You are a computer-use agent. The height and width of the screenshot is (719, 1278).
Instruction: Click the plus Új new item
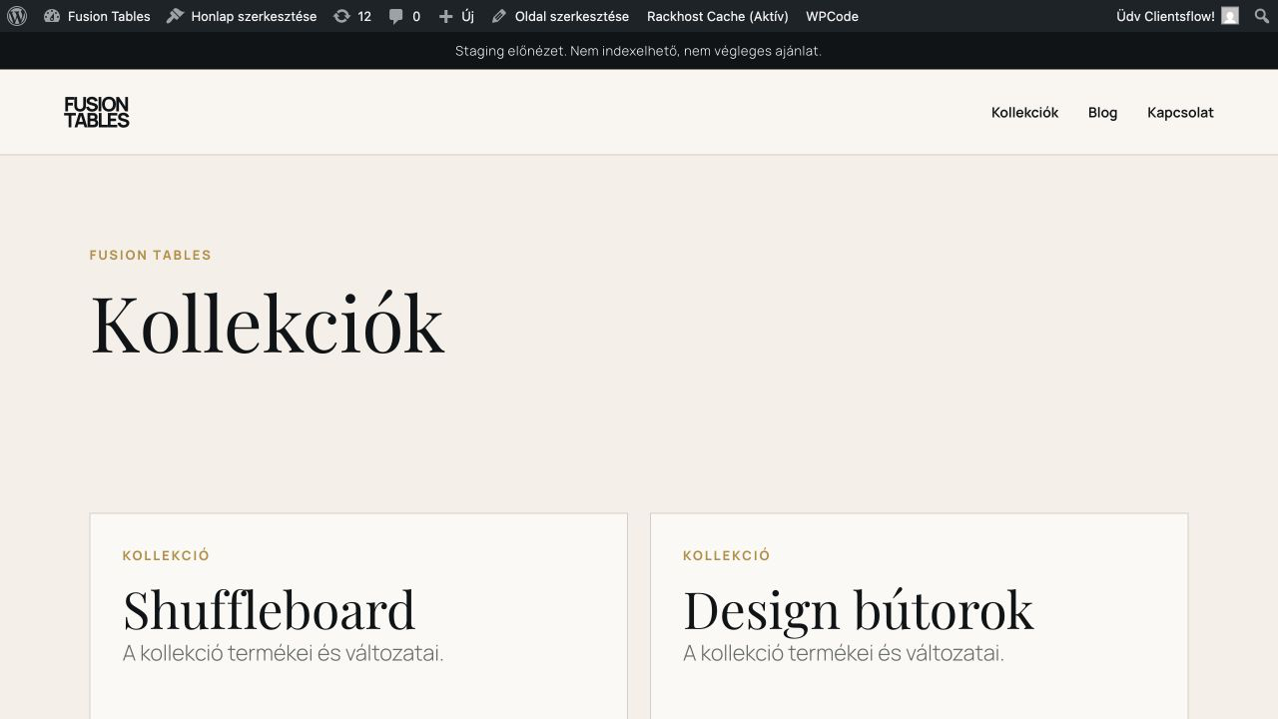point(456,16)
